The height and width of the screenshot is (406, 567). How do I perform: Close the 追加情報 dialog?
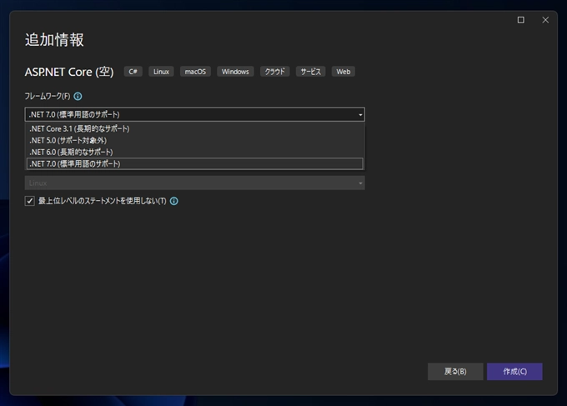coord(545,20)
